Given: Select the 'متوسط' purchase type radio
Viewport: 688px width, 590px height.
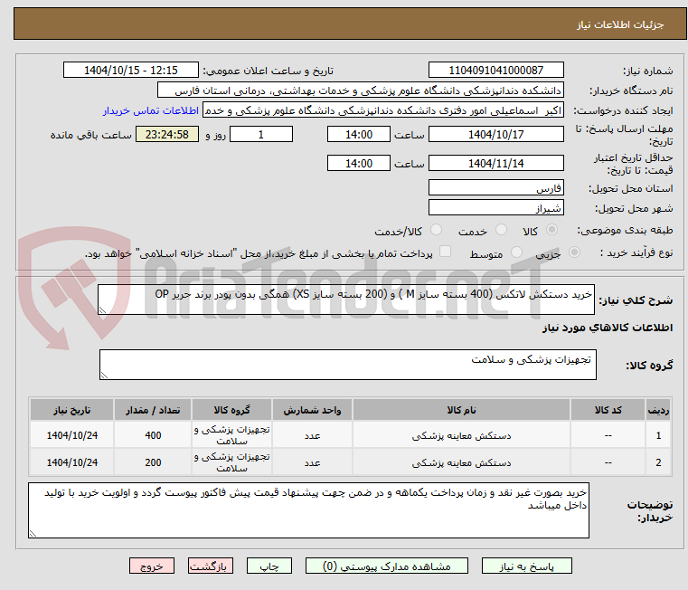Looking at the screenshot, I should (517, 252).
